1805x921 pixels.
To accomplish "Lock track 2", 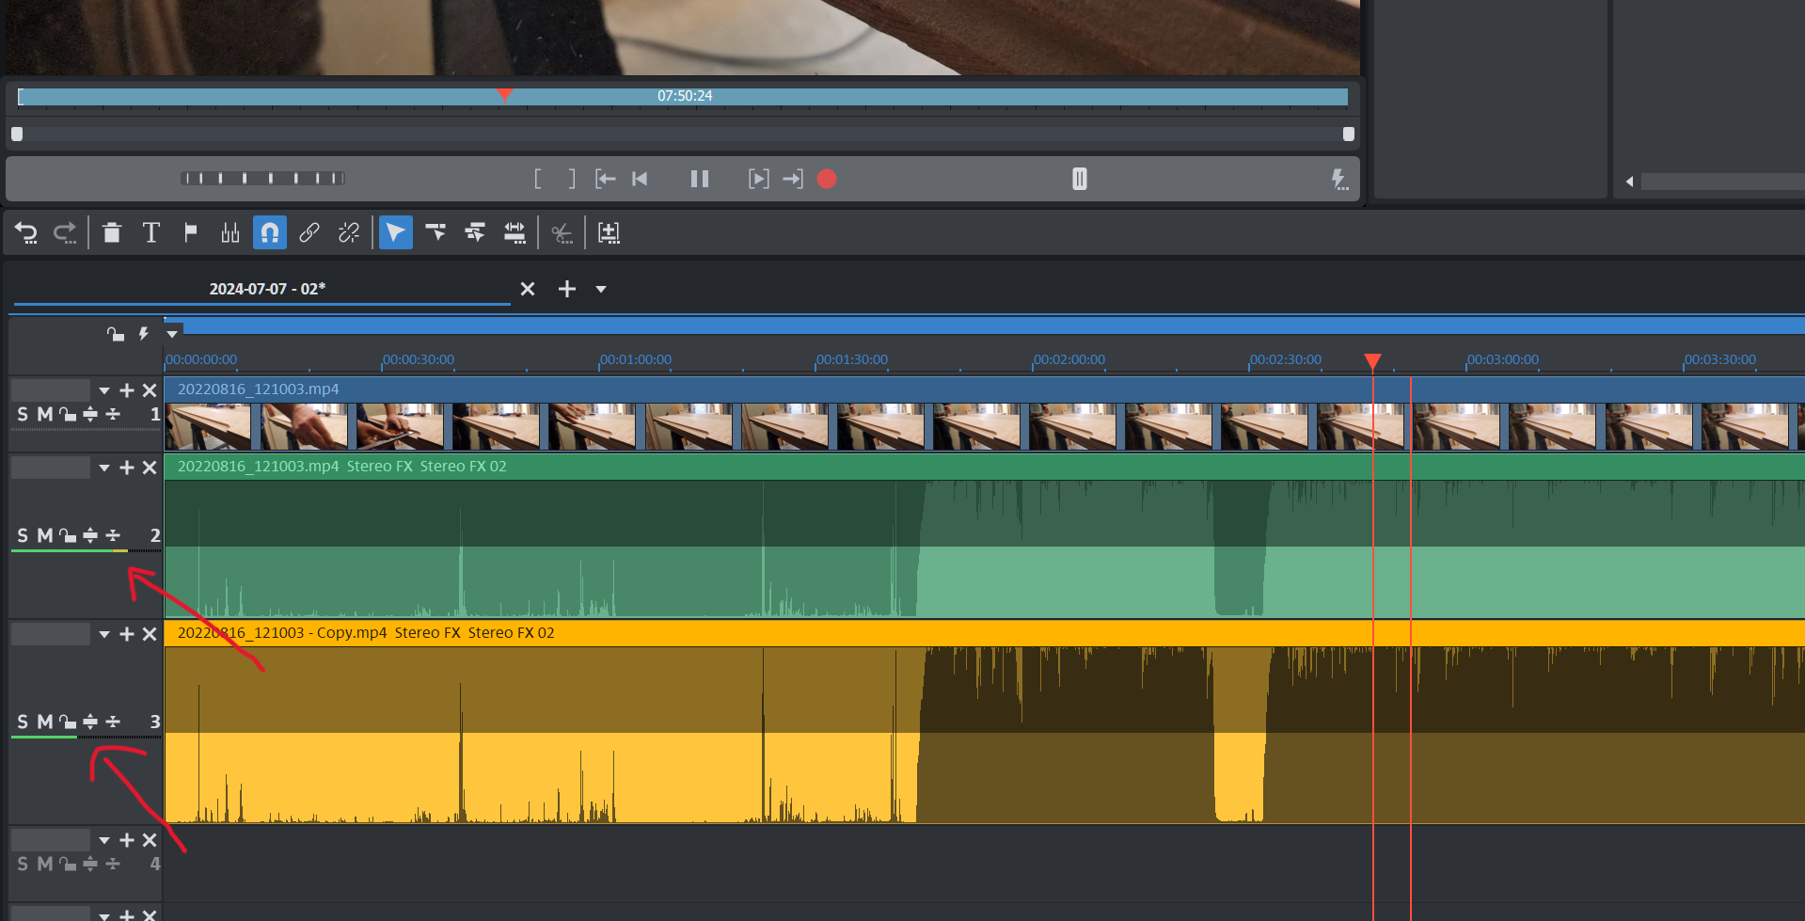I will [x=68, y=535].
